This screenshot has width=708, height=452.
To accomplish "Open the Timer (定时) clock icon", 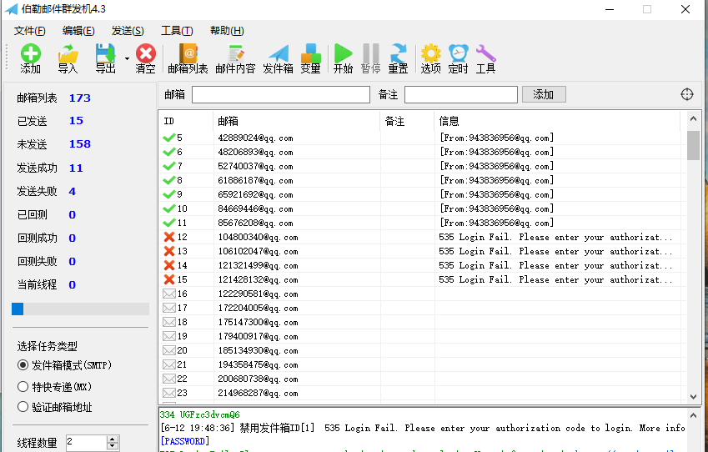I will click(458, 55).
